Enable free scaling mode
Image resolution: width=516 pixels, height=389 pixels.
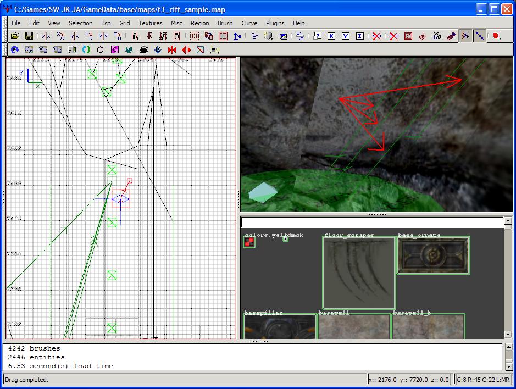317,36
